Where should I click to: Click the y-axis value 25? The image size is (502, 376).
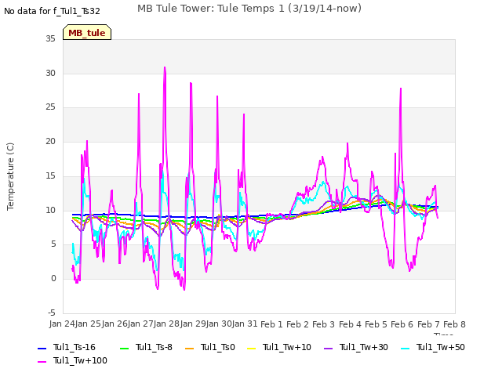point(50,107)
